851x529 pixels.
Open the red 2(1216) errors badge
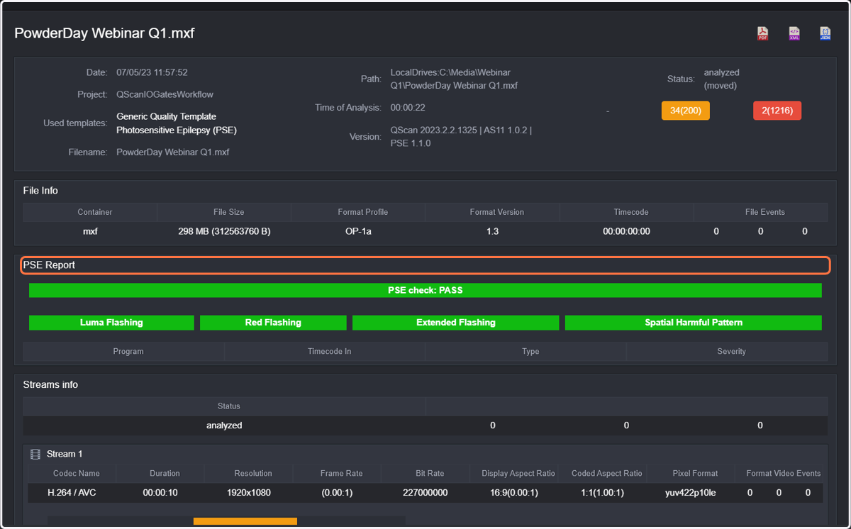[x=777, y=111]
